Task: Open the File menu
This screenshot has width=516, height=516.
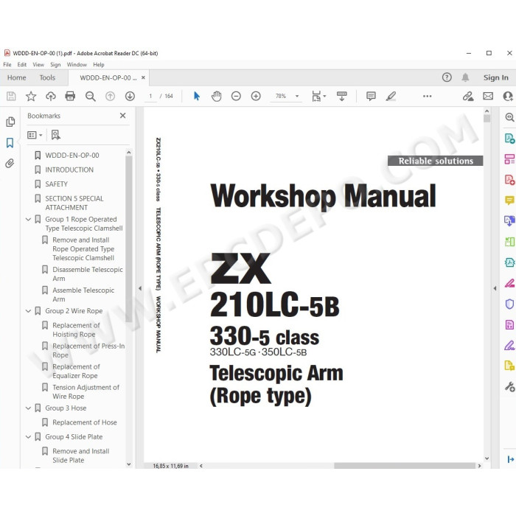Action: (x=7, y=65)
